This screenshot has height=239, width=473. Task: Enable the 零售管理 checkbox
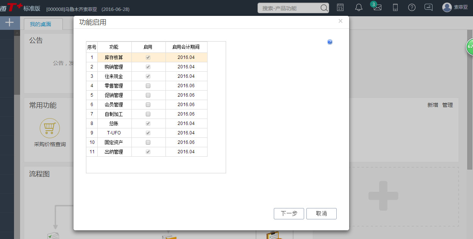pos(148,86)
